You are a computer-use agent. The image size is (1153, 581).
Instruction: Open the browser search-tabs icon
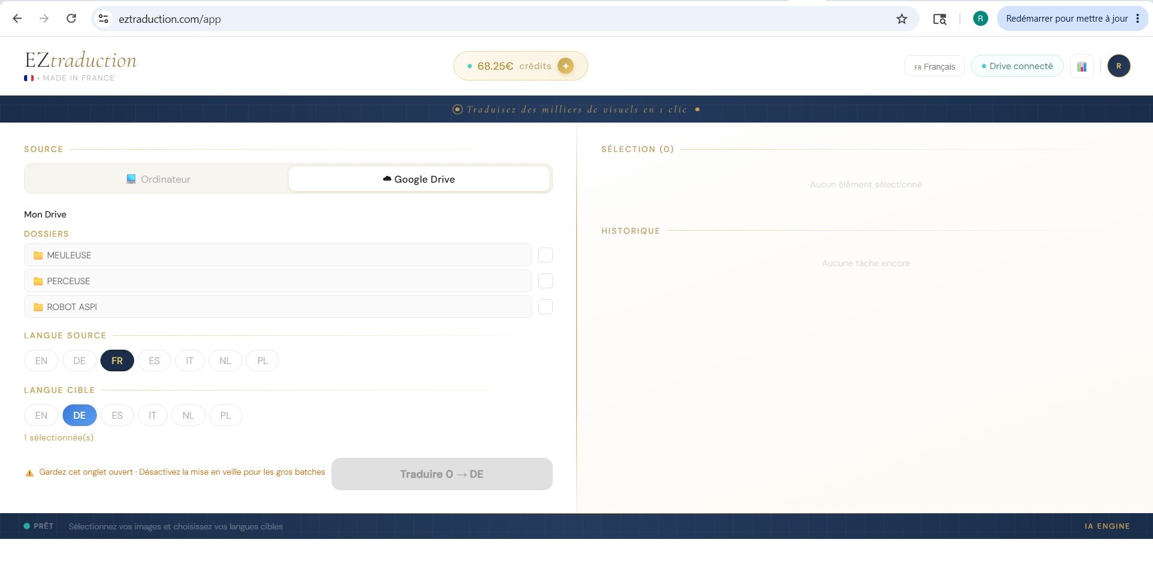[939, 19]
